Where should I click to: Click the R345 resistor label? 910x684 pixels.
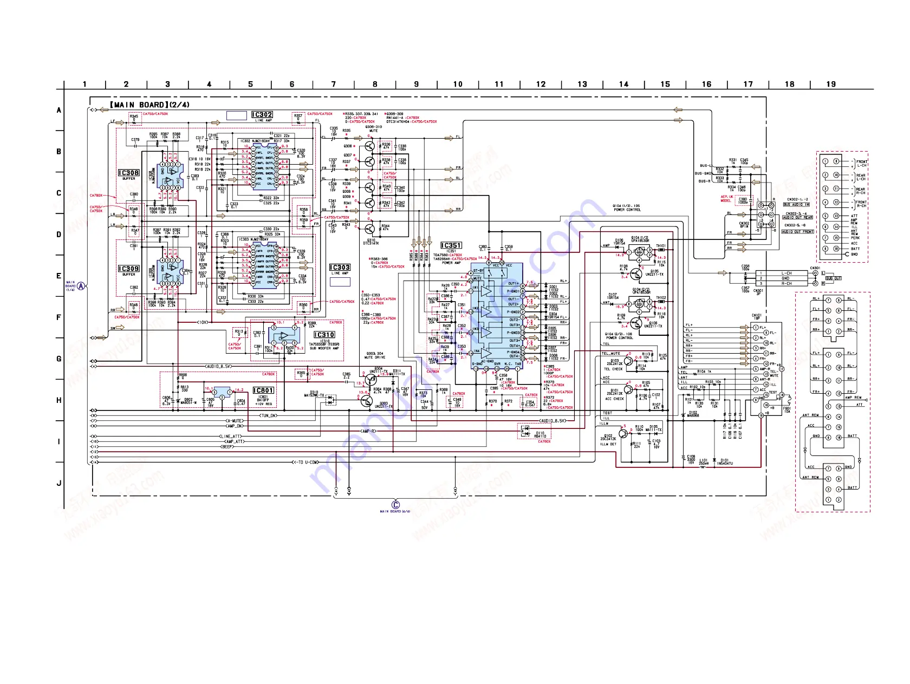134,118
